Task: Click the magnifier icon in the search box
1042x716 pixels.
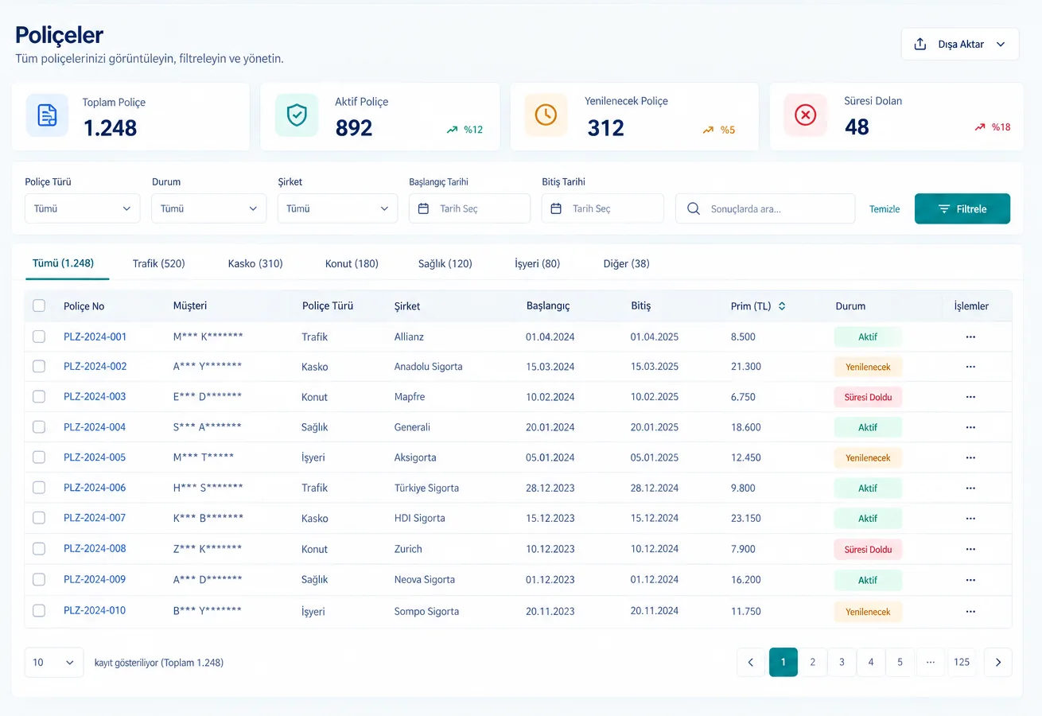Action: [694, 208]
